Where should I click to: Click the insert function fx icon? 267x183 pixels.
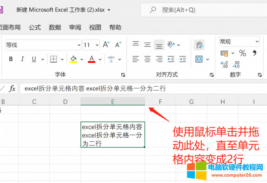click(12, 89)
